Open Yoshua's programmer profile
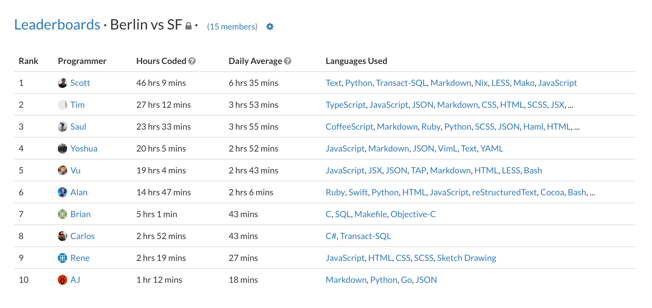 pos(84,149)
